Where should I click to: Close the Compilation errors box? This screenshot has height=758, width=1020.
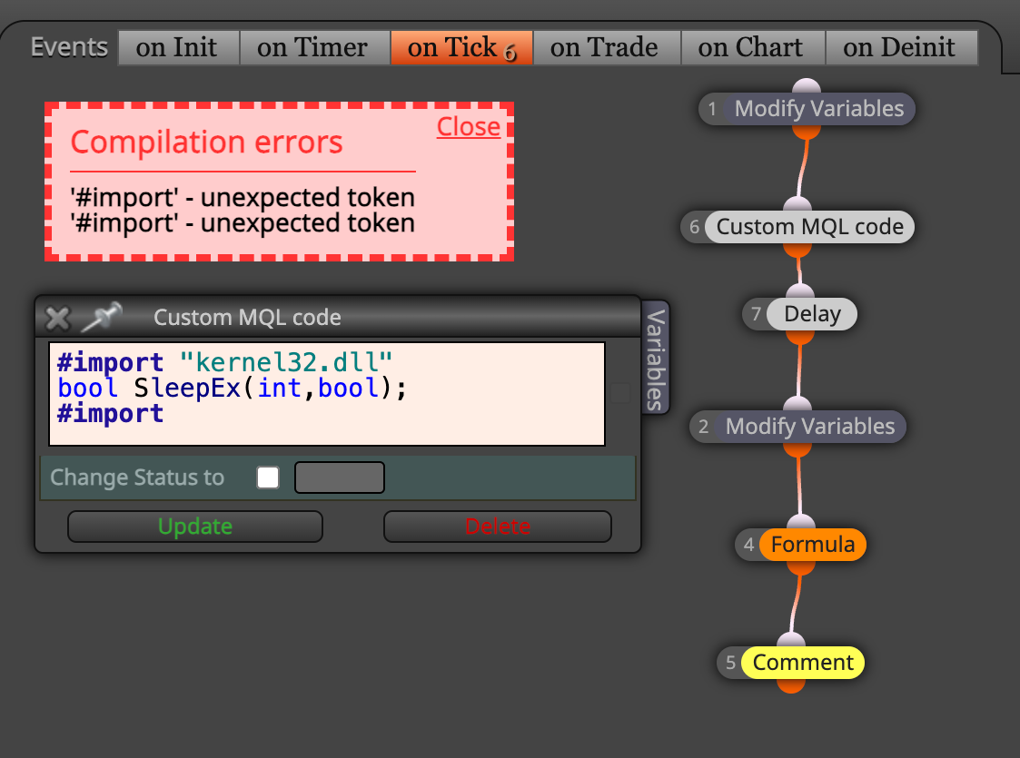469,127
